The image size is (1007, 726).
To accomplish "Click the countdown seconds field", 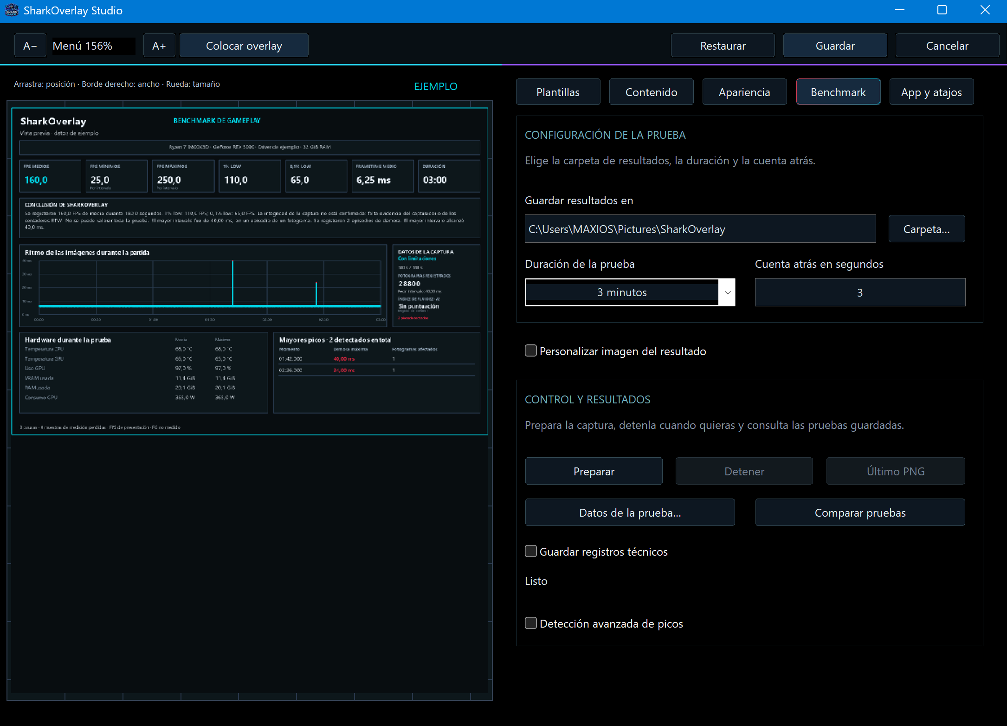I will [x=860, y=292].
